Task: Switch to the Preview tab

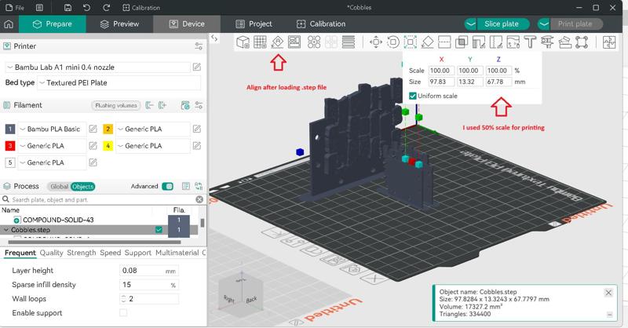Action: point(120,24)
